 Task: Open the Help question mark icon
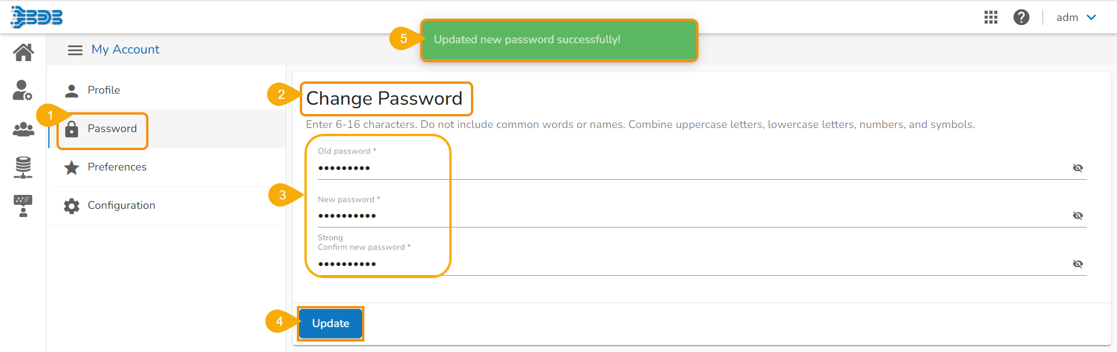click(1021, 17)
